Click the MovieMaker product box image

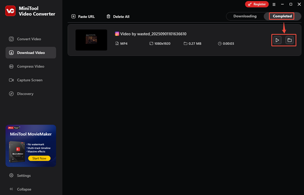coord(17,152)
